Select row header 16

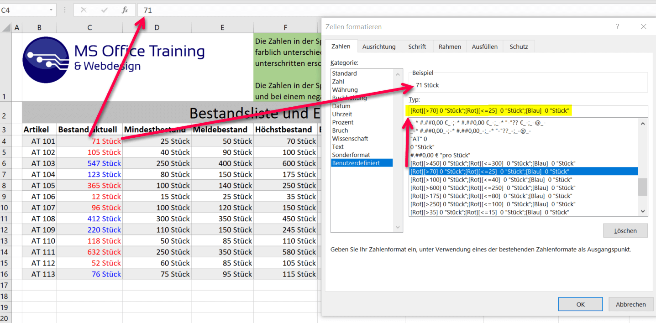(x=5, y=274)
